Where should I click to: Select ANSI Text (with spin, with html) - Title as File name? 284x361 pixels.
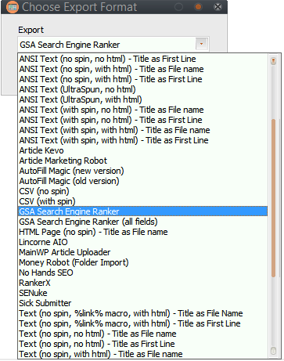click(x=143, y=130)
